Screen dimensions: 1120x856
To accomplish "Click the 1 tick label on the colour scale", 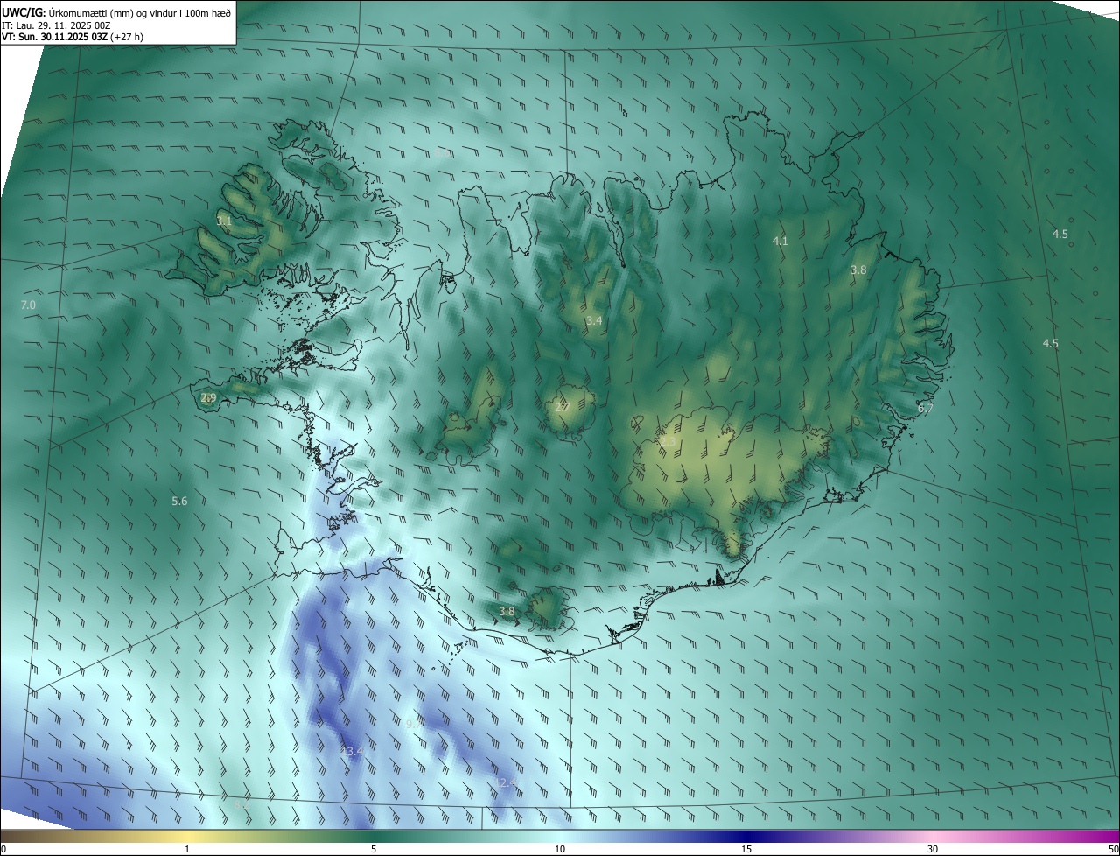I will tap(187, 849).
